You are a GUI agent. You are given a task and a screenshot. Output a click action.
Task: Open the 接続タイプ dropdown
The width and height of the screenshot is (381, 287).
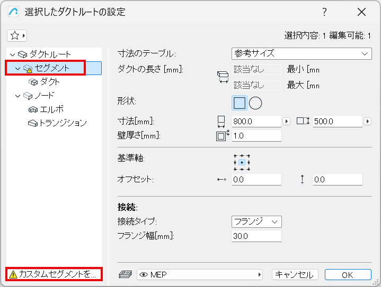point(256,222)
